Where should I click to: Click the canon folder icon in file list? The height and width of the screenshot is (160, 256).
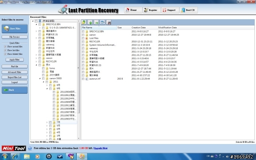(87, 35)
